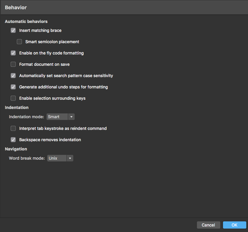Viewport: 248px width, 232px height.
Task: Check Interpret tab keystroke as reindent command
Action: [13, 129]
